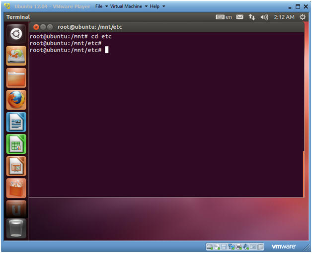Click VMware hard disk status icon
The width and height of the screenshot is (312, 253).
point(210,247)
